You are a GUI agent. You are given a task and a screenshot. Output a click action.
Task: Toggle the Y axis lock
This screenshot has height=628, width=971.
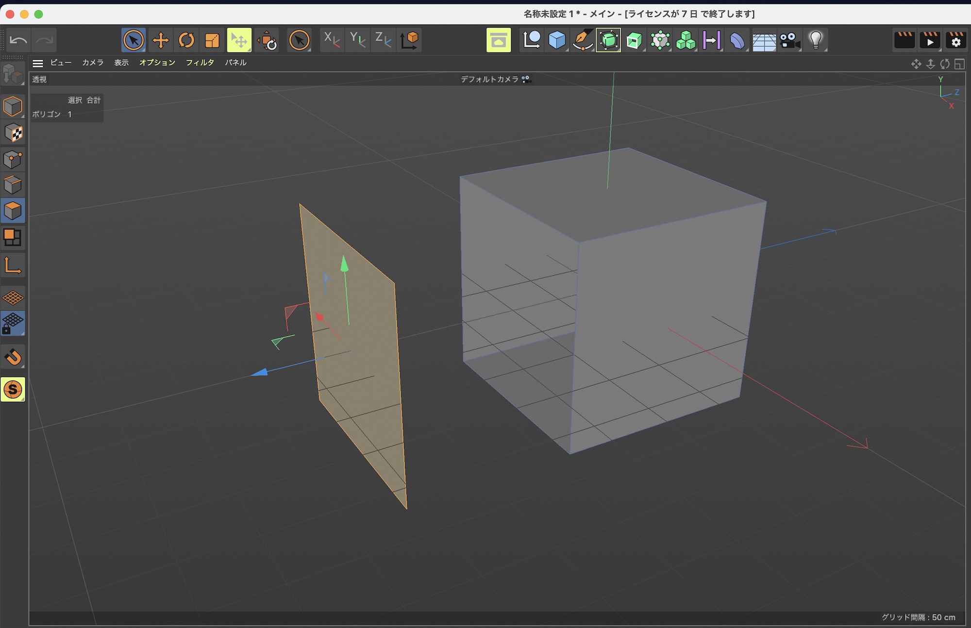coord(358,40)
